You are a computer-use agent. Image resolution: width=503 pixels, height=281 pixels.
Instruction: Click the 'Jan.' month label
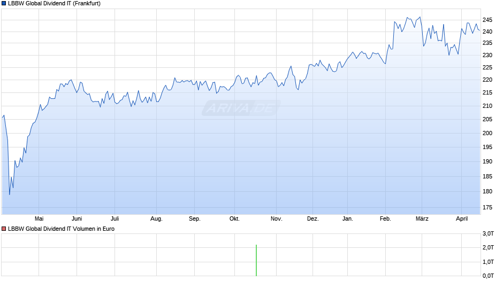pos(347,218)
